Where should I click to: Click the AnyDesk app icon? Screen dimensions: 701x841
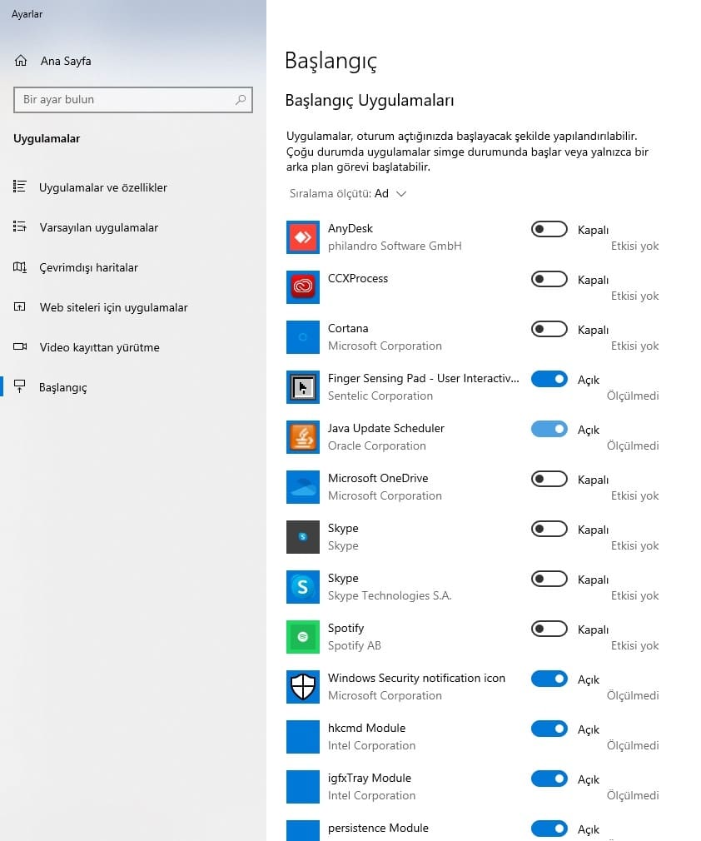point(302,237)
